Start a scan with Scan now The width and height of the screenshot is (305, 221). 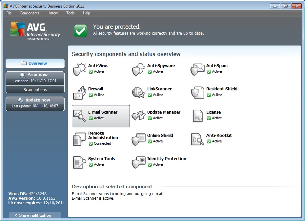(x=35, y=78)
